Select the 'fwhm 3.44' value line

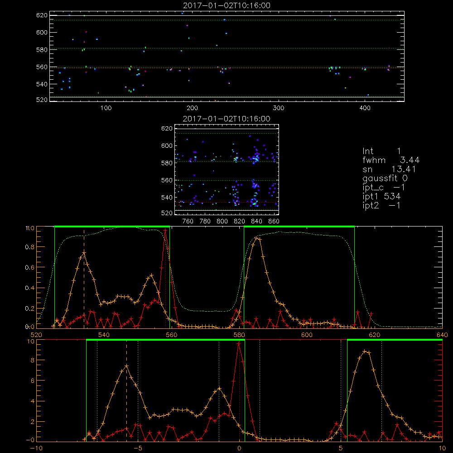click(x=391, y=160)
